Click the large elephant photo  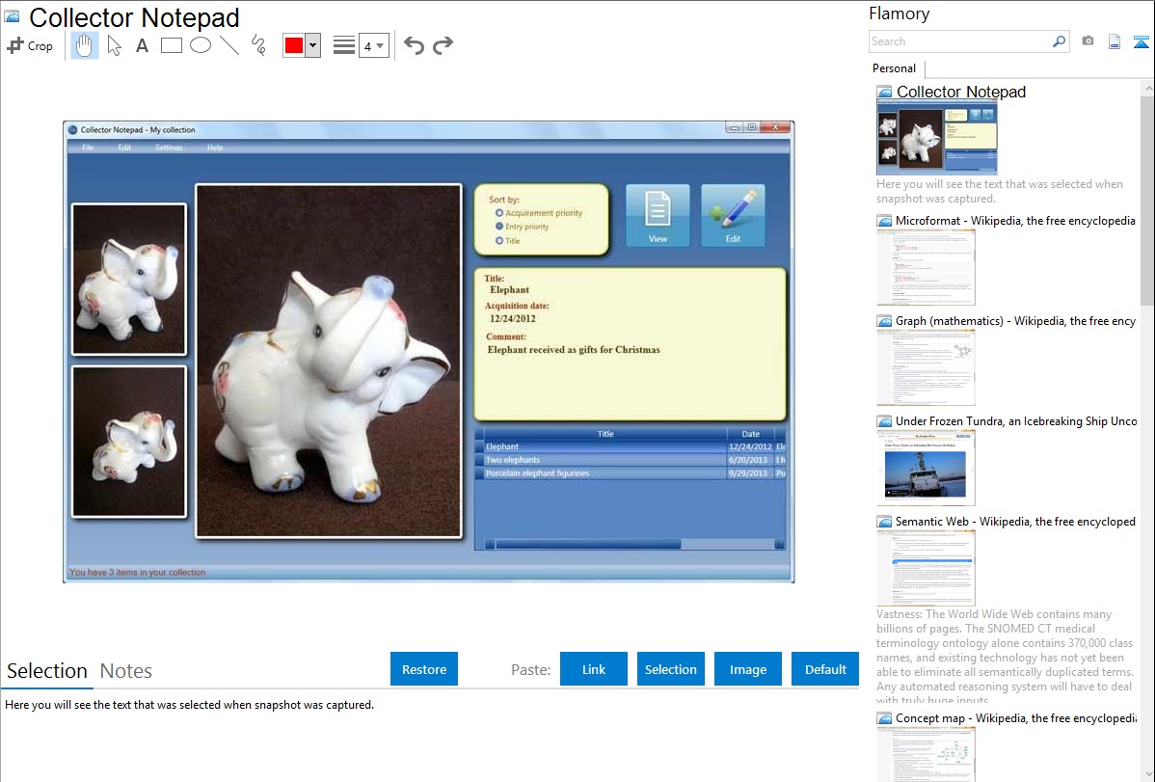(329, 362)
